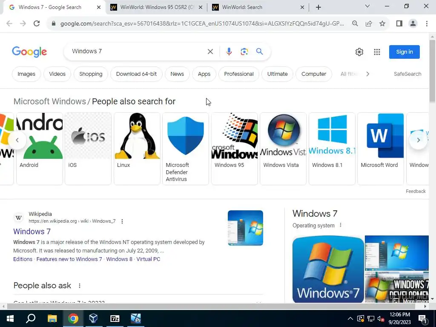Go back with the browser back arrow
The image size is (436, 327).
click(9, 23)
